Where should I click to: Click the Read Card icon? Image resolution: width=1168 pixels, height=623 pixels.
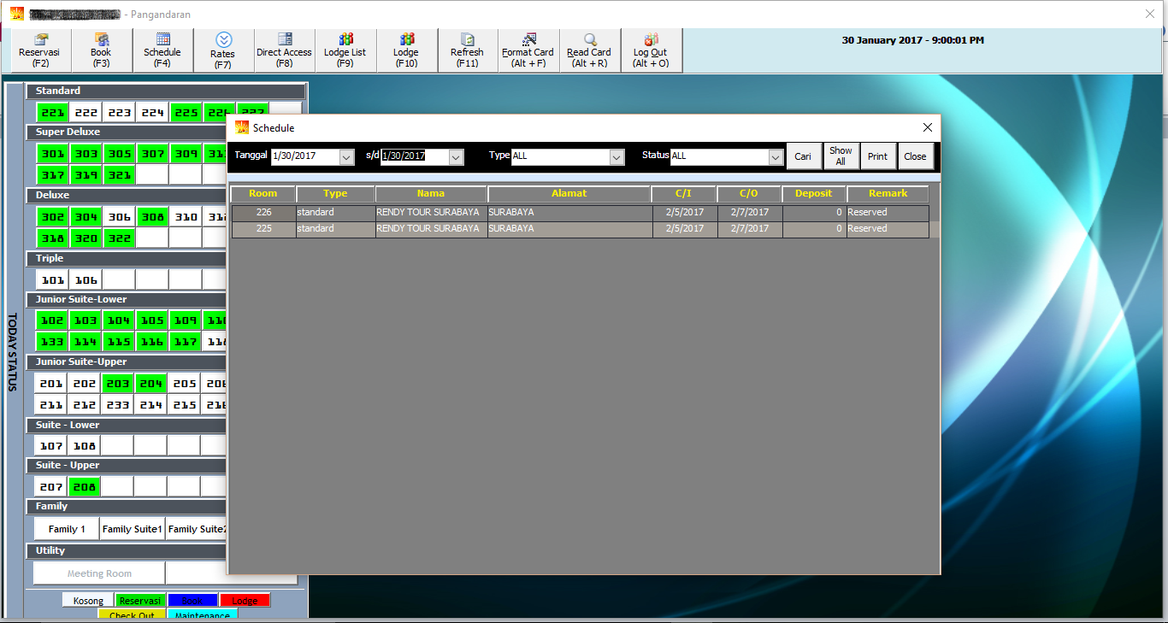pos(589,50)
